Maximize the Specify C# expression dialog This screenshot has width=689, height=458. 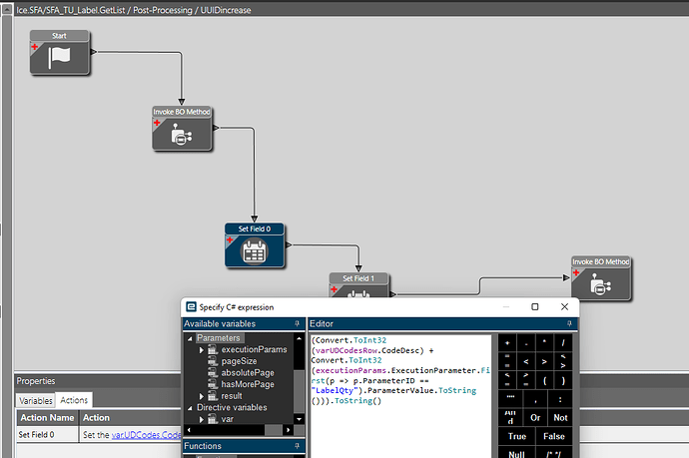pos(535,306)
